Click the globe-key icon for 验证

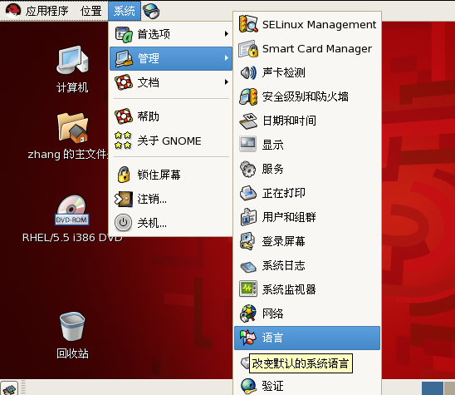[249, 387]
